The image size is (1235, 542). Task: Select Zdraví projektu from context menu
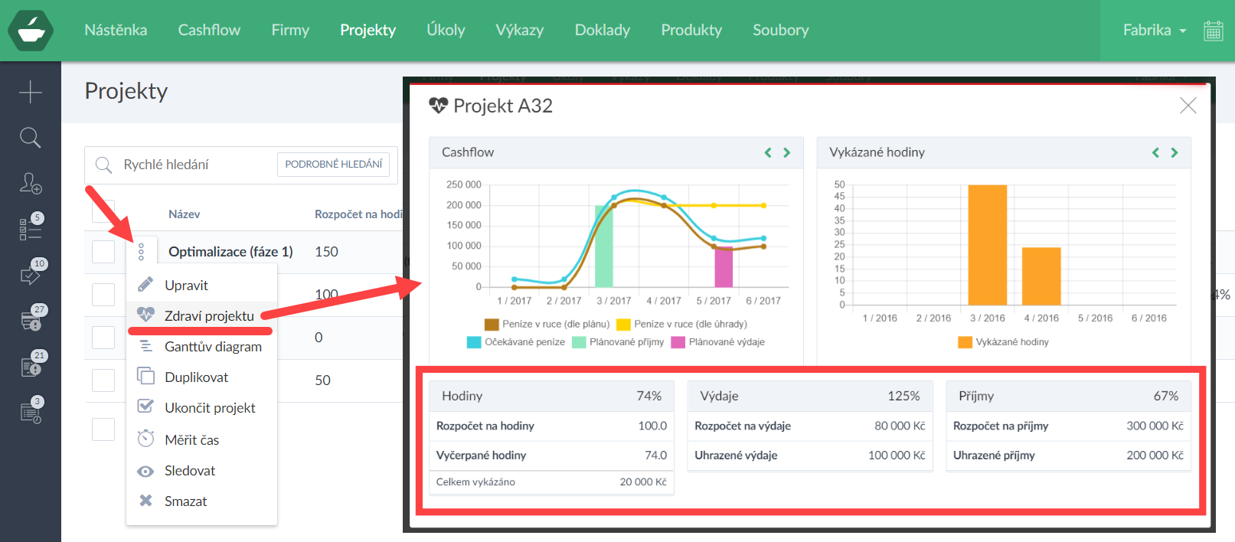pos(208,315)
